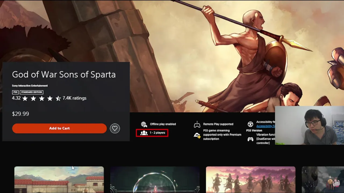Open the blue Accessibility Features link
This screenshot has height=193, width=344.
point(266,126)
